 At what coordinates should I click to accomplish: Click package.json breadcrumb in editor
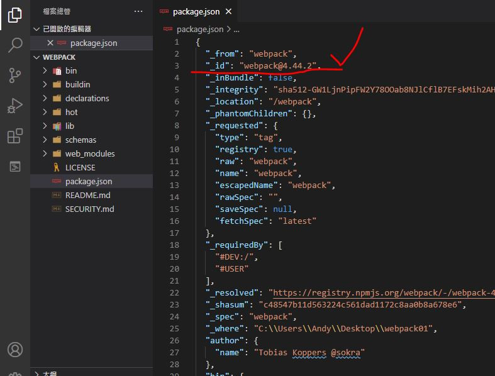coord(200,30)
